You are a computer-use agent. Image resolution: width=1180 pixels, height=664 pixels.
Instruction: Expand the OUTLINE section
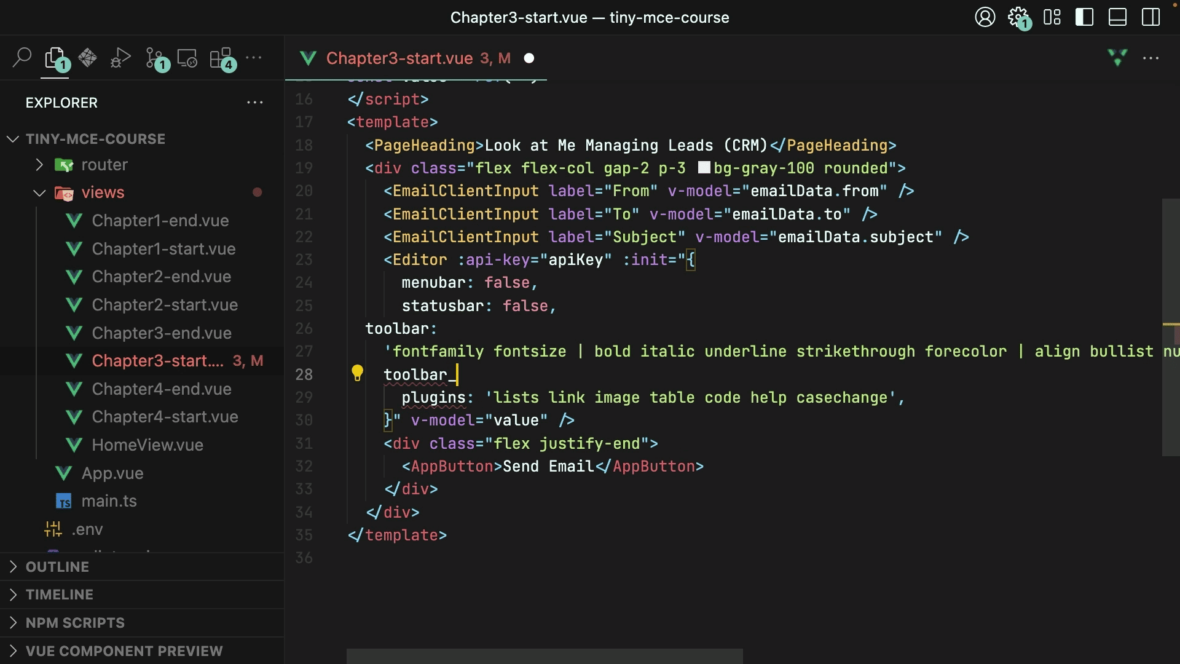coord(141,567)
